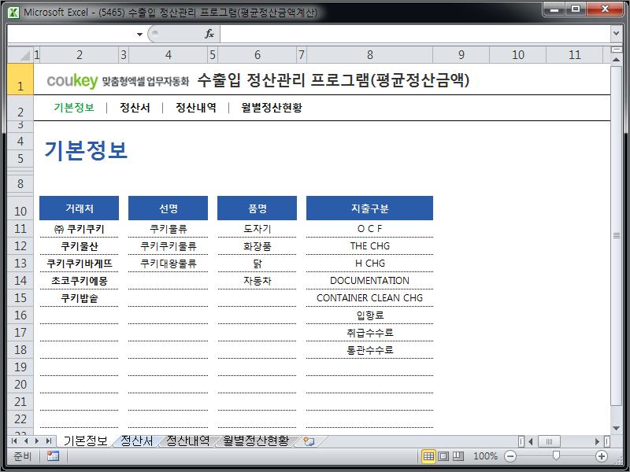Open the 기본정보 sheet tab

(x=85, y=441)
